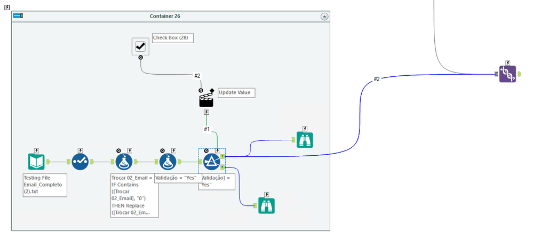Screen dimensions: 533x239
Task: Click the Filter True output anchor
Action: [222, 156]
